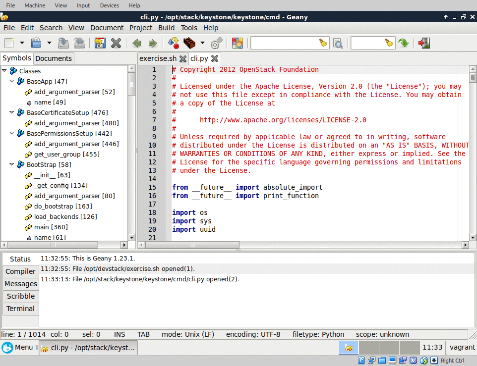Select the Documents sidebar tab

[x=53, y=58]
